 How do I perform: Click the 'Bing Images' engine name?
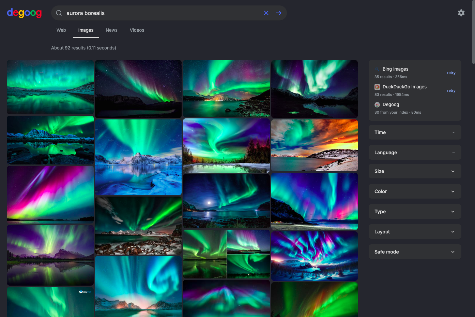395,69
